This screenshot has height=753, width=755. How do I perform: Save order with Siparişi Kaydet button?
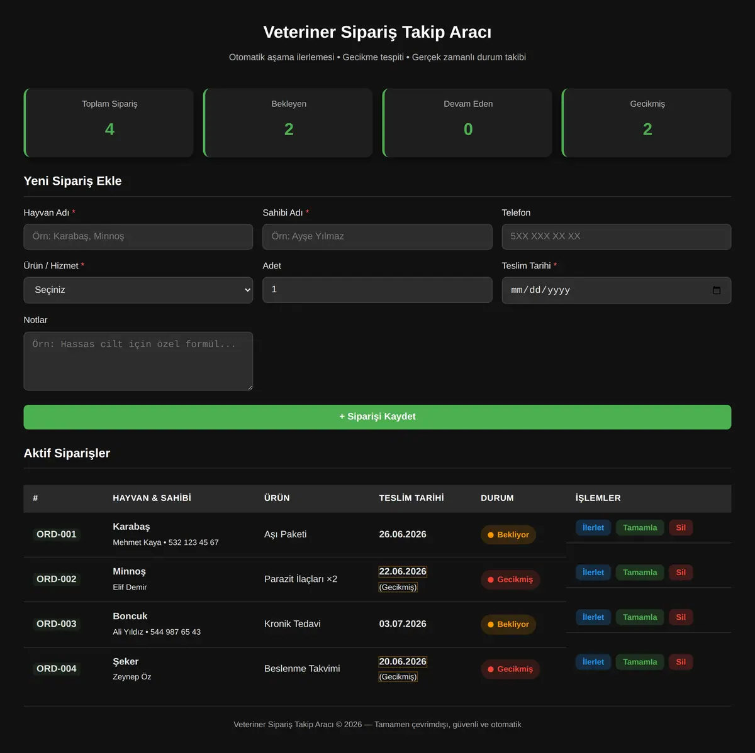pos(377,417)
